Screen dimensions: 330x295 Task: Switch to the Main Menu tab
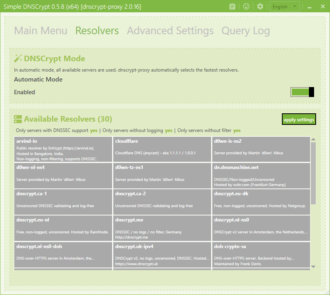[41, 31]
